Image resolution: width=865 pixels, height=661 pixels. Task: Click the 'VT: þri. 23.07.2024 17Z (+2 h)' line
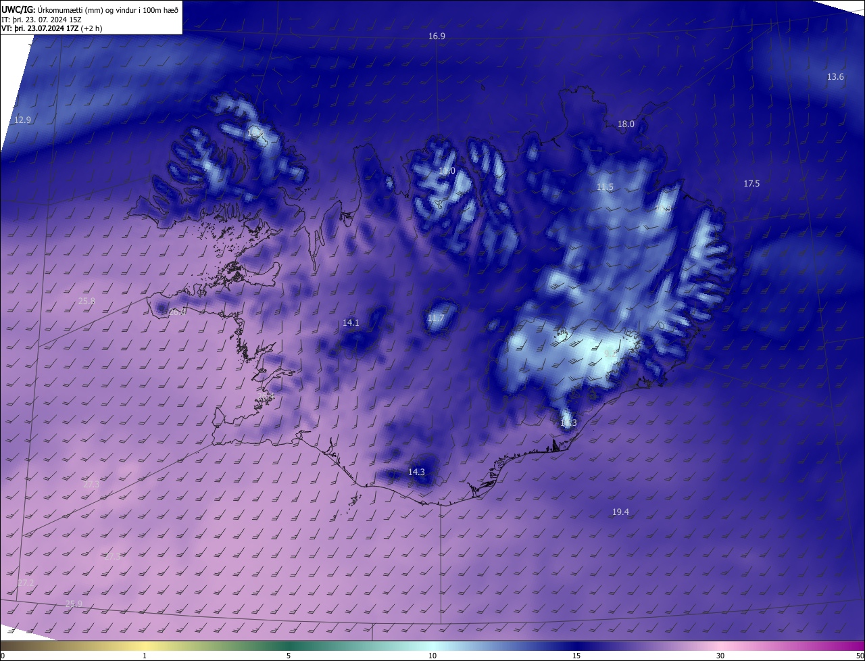click(52, 28)
